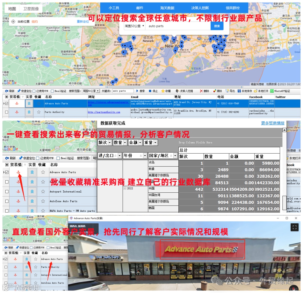Screen dimensions: 303x293
Task: Check AutoZone checkbox beside the trade data window
Action: tap(7, 201)
